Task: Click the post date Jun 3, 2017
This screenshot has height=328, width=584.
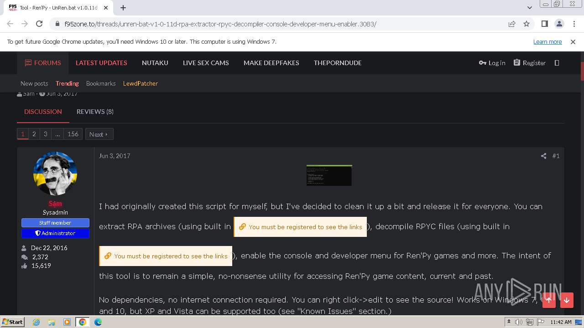Action: tap(115, 156)
